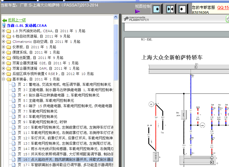The width and height of the screenshot is (229, 167).
Task: Click page icon for 页 9 时钟
Action: point(14,122)
